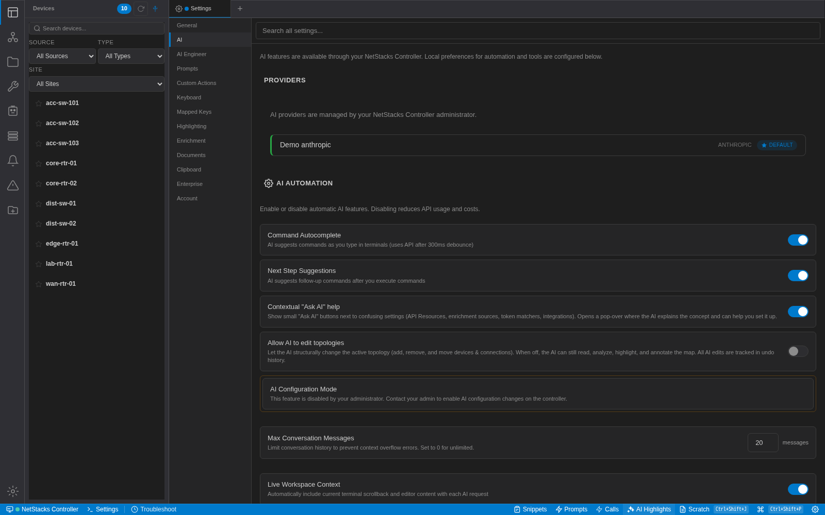Open the notifications bell icon

tap(13, 161)
